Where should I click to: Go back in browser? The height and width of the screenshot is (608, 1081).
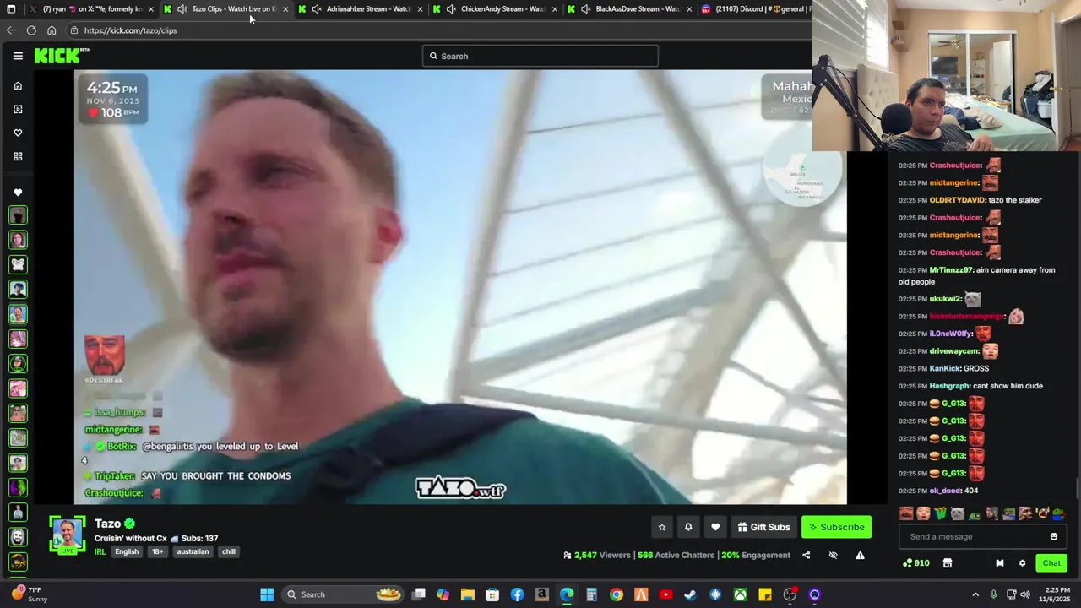[11, 30]
